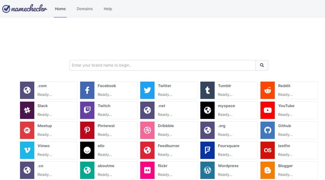325x180 pixels.
Task: Click the aboutme green globe icon
Action: coord(87,170)
